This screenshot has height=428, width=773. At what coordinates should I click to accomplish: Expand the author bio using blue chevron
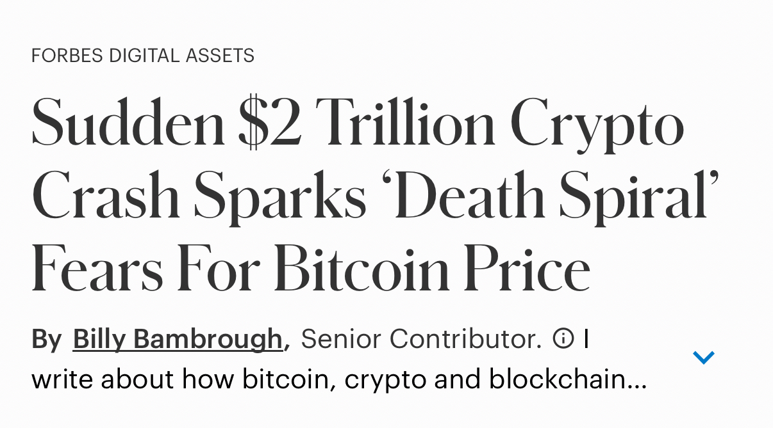coord(703,357)
